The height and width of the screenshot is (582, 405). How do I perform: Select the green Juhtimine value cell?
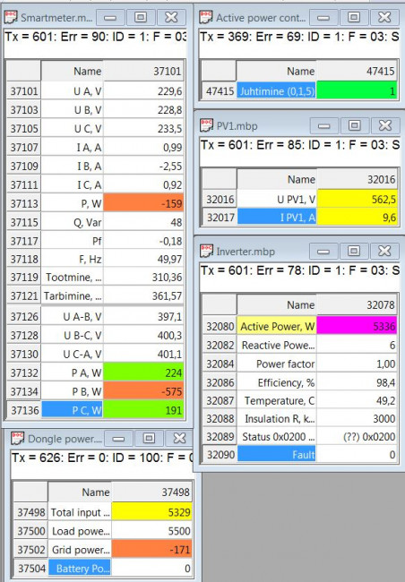point(357,90)
